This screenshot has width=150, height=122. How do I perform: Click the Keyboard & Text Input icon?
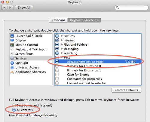[12, 49]
